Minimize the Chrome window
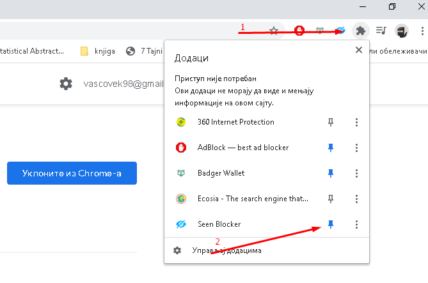 [x=363, y=6]
